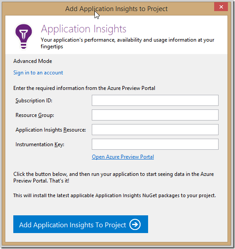Click the large Application Insights purple heading
The width and height of the screenshot is (235, 249).
(x=83, y=29)
